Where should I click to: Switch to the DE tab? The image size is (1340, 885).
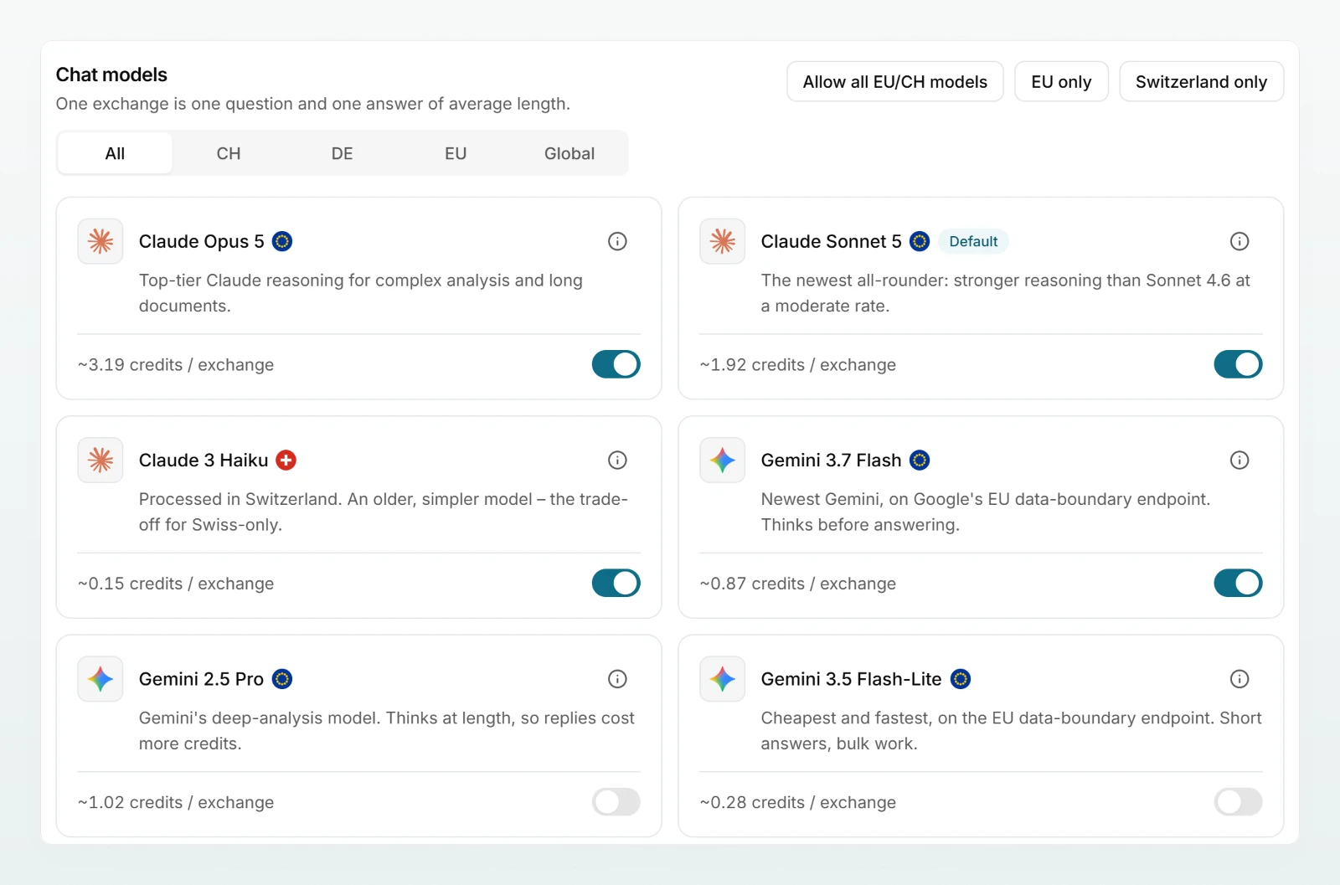click(x=342, y=153)
